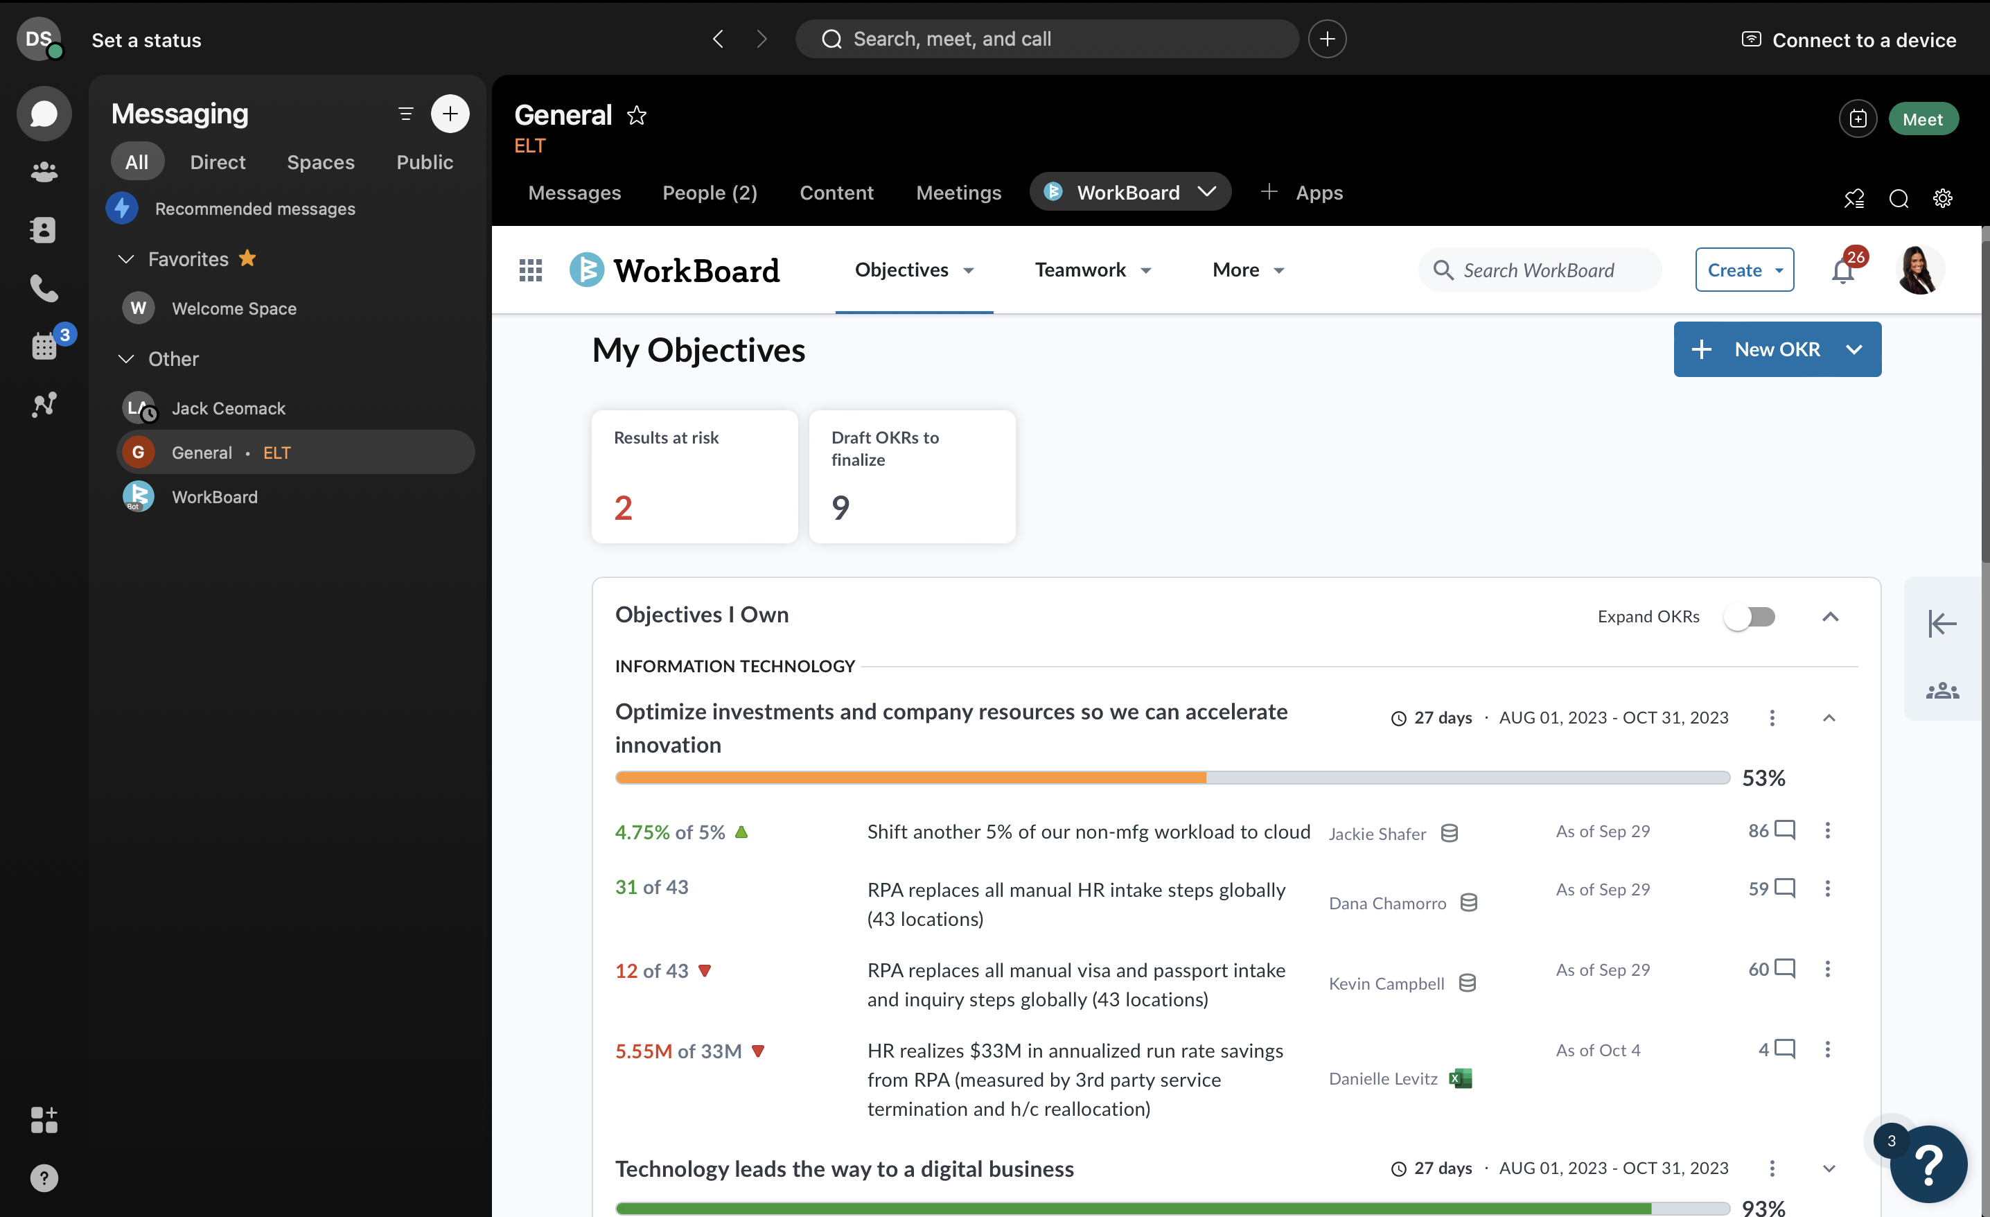Open the Objectives dropdown menu

point(914,270)
